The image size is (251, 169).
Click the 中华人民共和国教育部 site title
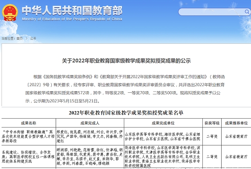[72, 10]
